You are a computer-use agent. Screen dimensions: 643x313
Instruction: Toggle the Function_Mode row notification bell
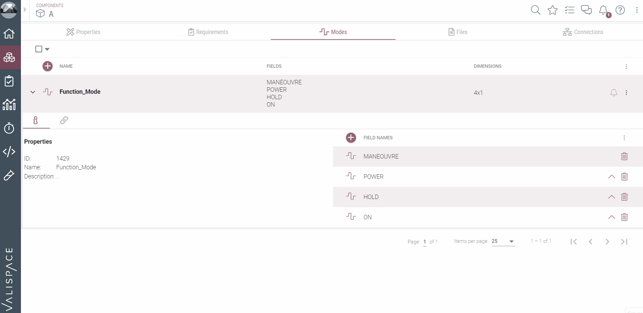pos(614,93)
